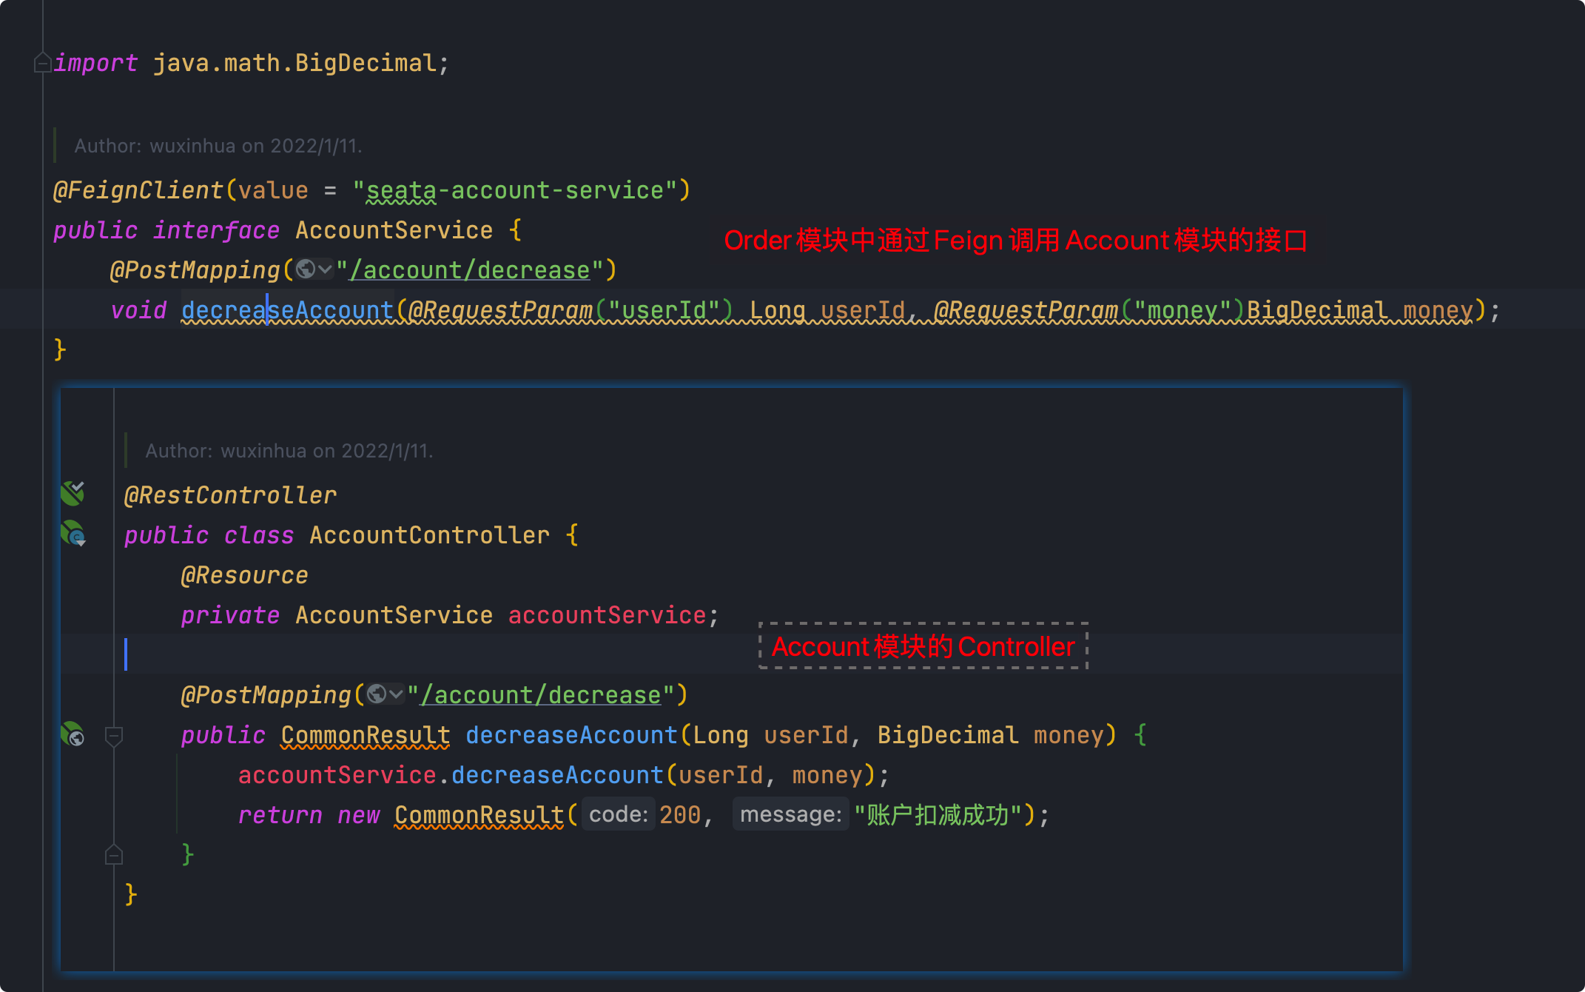
Task: Click gutter icon beside AccountController class declaration
Action: pos(73,533)
